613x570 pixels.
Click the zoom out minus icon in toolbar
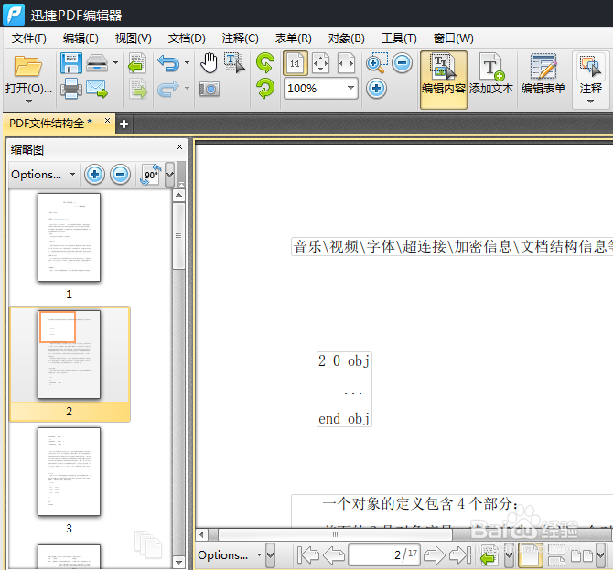pyautogui.click(x=402, y=63)
